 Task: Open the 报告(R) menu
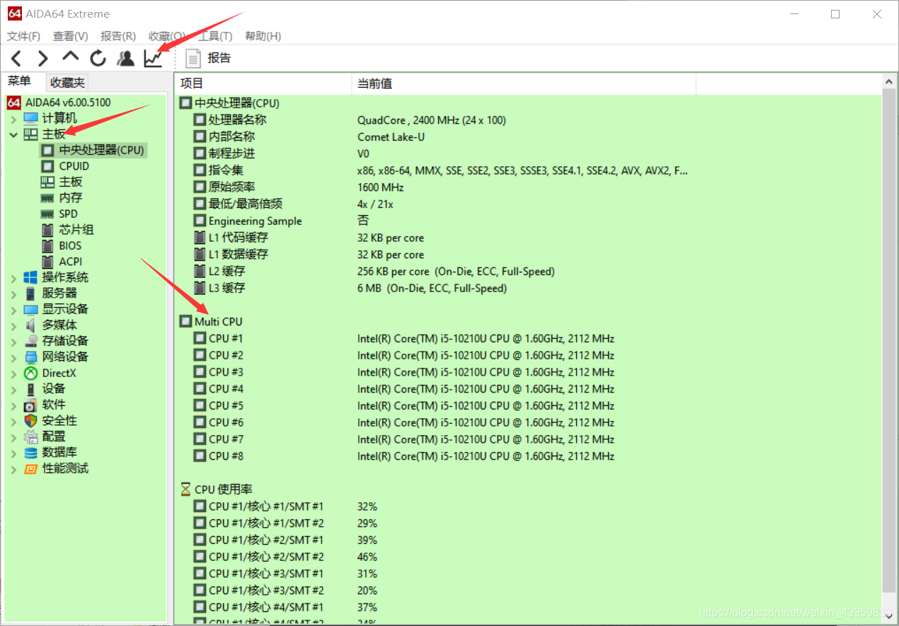(118, 36)
